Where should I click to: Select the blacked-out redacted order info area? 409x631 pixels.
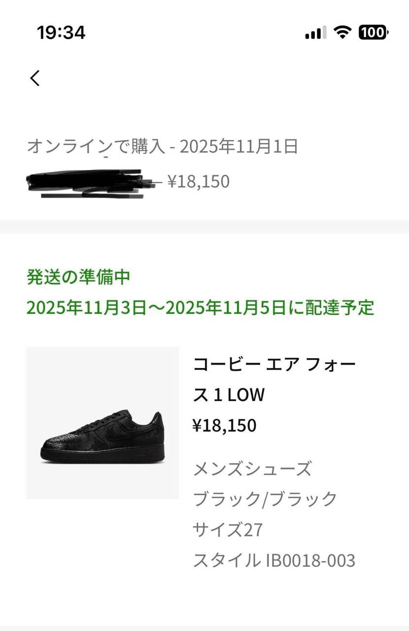89,182
